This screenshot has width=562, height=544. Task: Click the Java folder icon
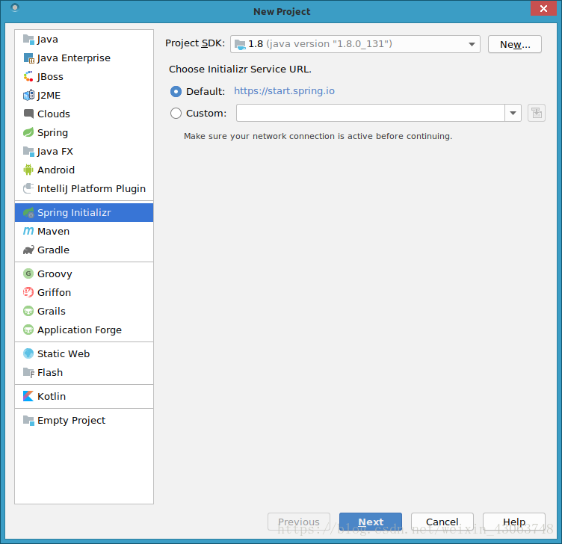tap(28, 39)
